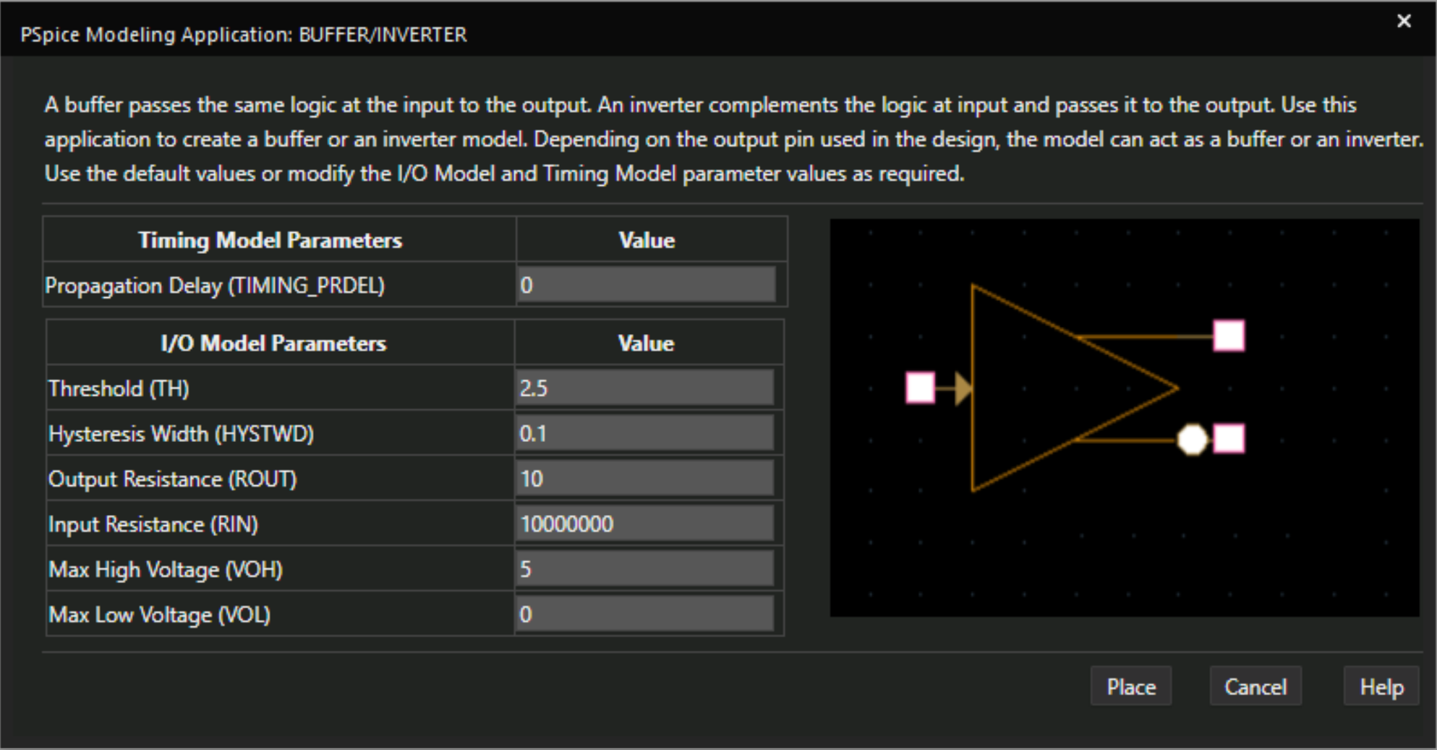Select the Propagation Delay value field
This screenshot has height=750, width=1437.
click(647, 285)
